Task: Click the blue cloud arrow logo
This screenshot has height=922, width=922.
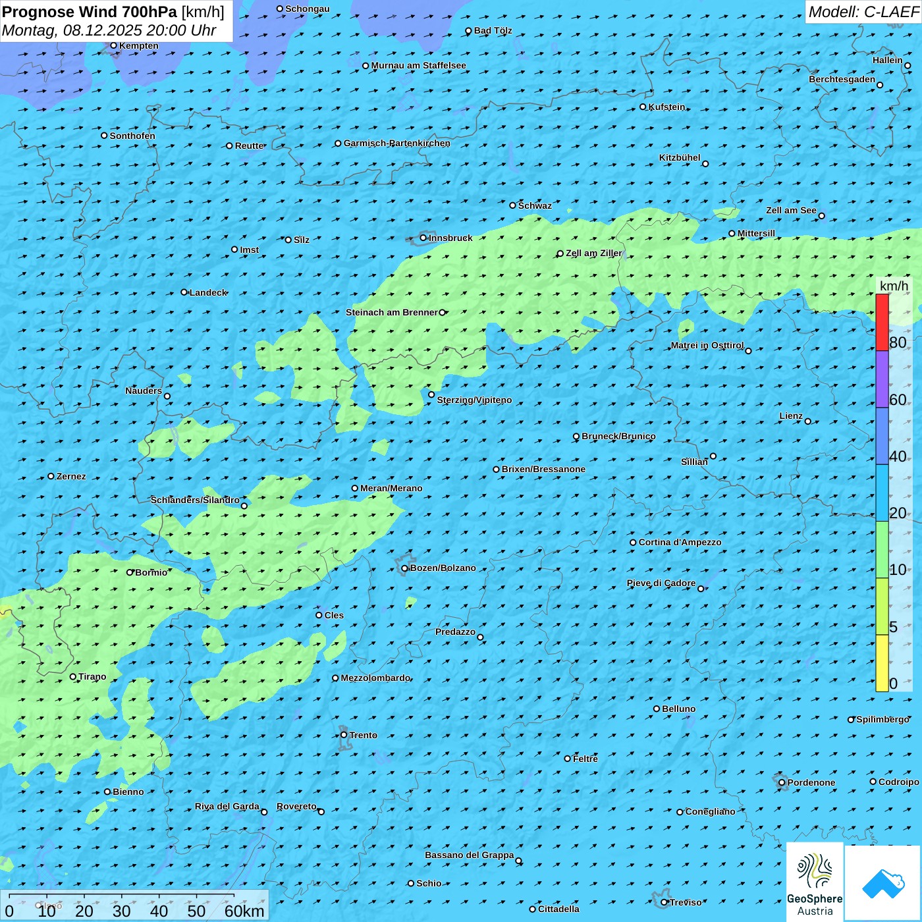Action: pyautogui.click(x=883, y=883)
